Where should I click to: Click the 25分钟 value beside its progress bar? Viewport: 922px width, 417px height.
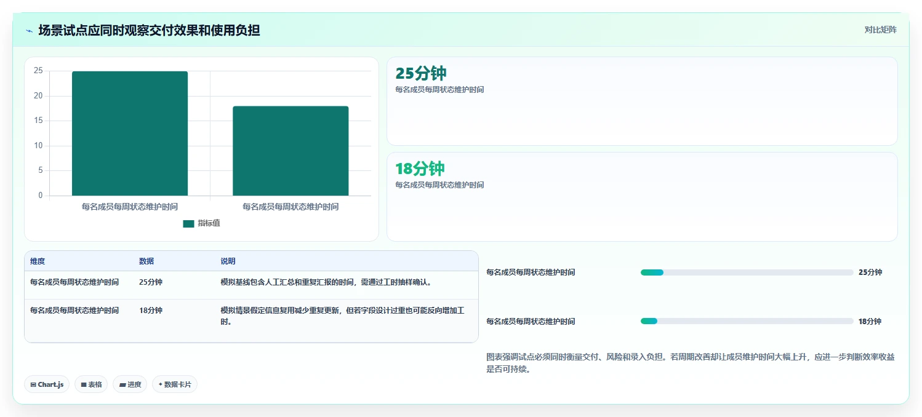(x=870, y=272)
